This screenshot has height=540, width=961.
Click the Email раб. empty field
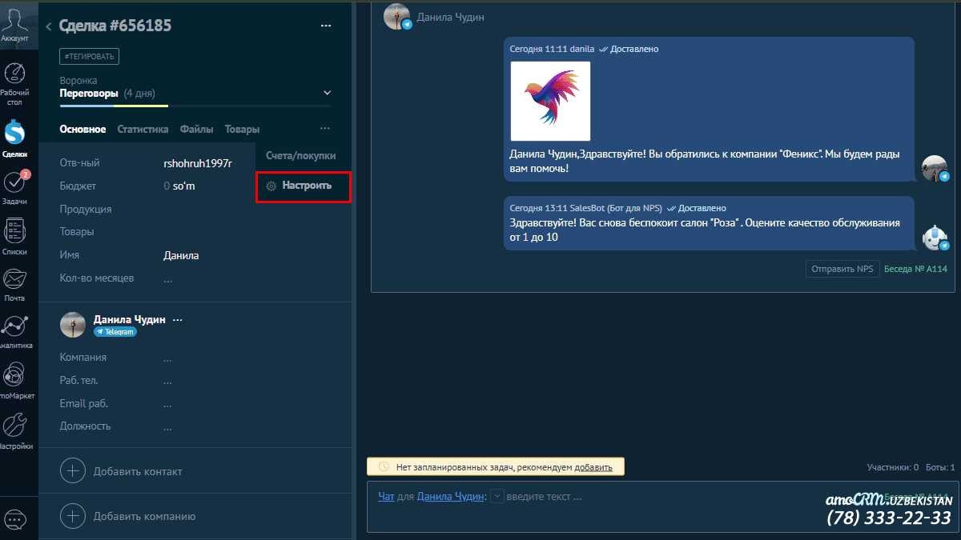click(167, 404)
